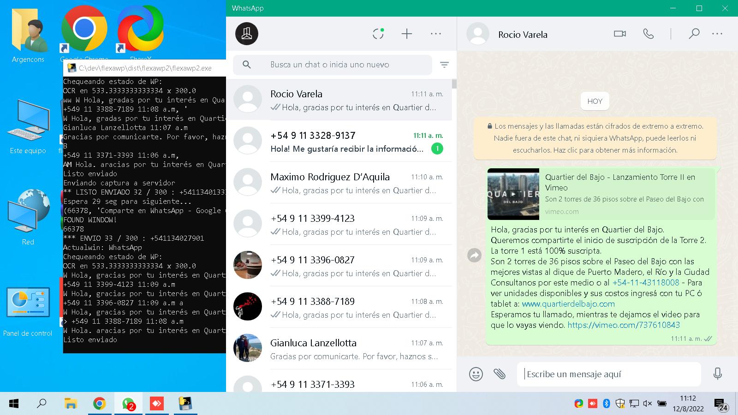Open Red network desktop icon
Image resolution: width=738 pixels, height=415 pixels.
28,217
